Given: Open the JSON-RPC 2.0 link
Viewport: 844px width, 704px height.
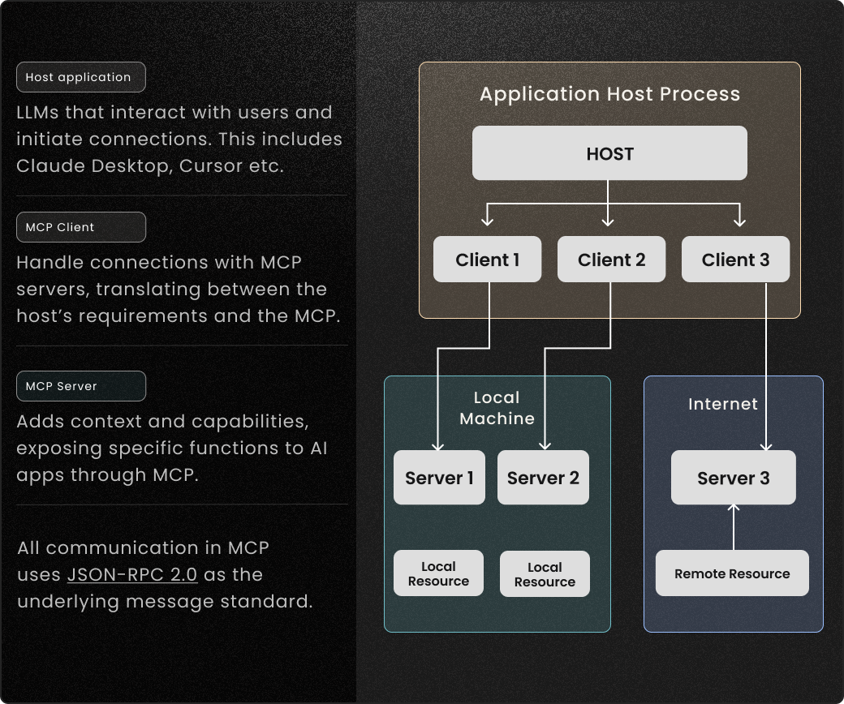Looking at the screenshot, I should (131, 574).
